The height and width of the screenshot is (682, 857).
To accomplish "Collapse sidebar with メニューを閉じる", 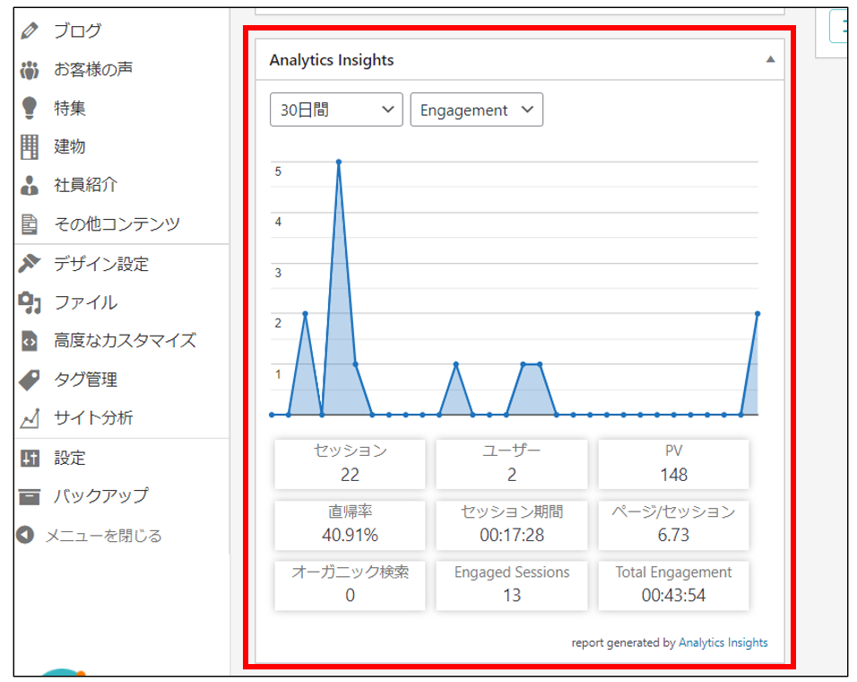I will 102,536.
